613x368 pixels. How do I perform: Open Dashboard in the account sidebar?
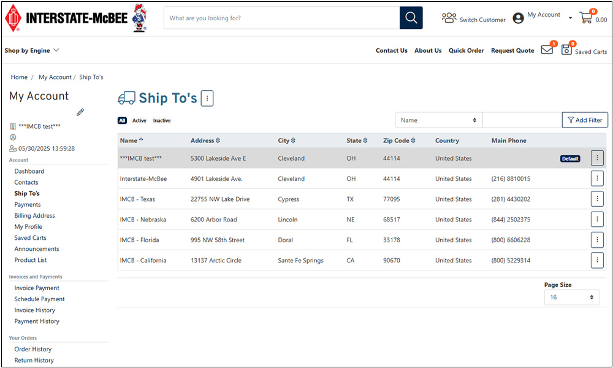(29, 171)
